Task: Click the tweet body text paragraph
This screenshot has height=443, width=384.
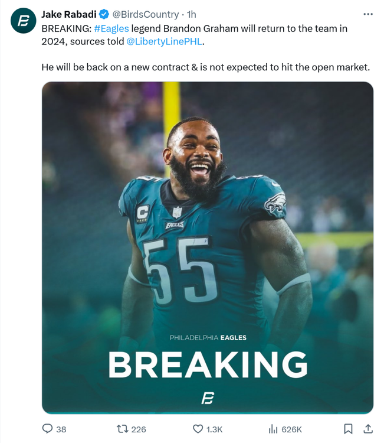Action: tap(206, 48)
